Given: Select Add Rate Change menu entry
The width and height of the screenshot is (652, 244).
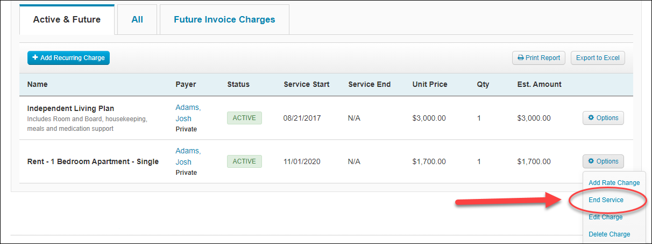Looking at the screenshot, I should point(614,183).
